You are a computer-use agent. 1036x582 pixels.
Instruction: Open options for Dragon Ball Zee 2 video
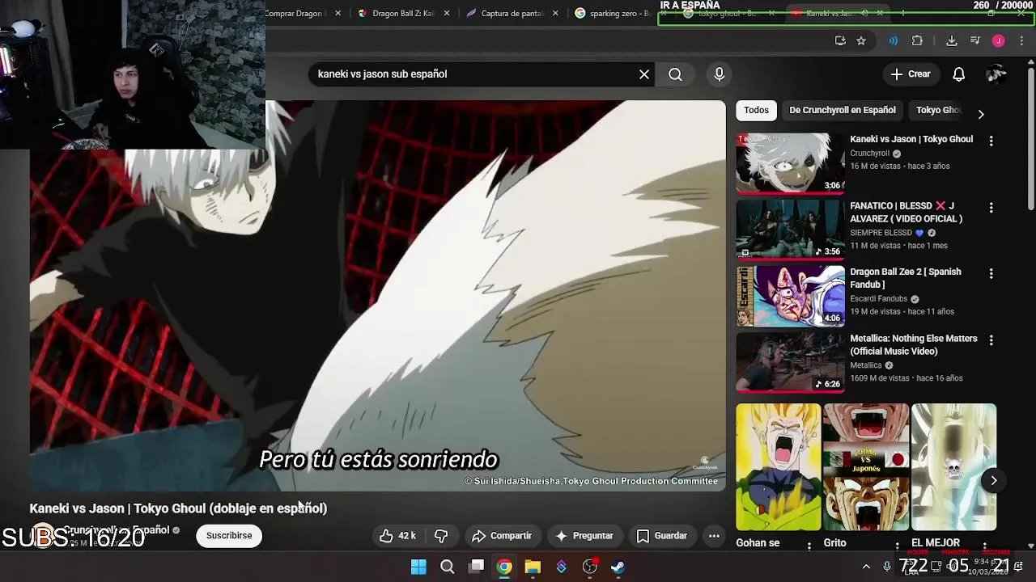point(991,274)
